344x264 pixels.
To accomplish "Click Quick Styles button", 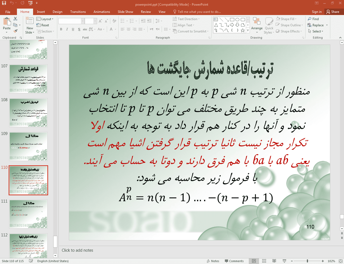I will coord(269,25).
